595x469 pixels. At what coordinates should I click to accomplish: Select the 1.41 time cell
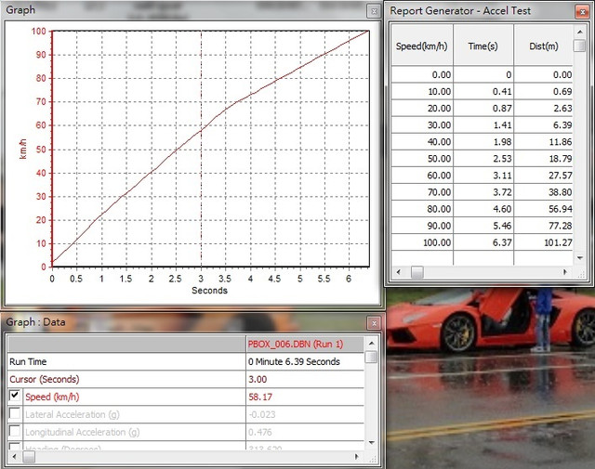click(x=483, y=124)
